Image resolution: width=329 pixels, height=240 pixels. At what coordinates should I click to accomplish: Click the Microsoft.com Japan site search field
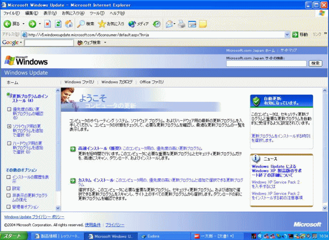[x=266, y=63]
